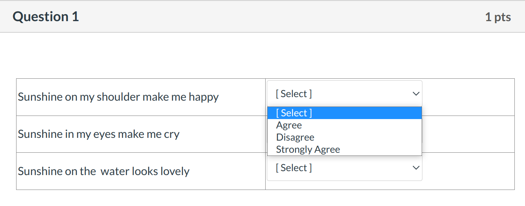Click the blank white area above the table
This screenshot has width=525, height=206.
point(262,55)
